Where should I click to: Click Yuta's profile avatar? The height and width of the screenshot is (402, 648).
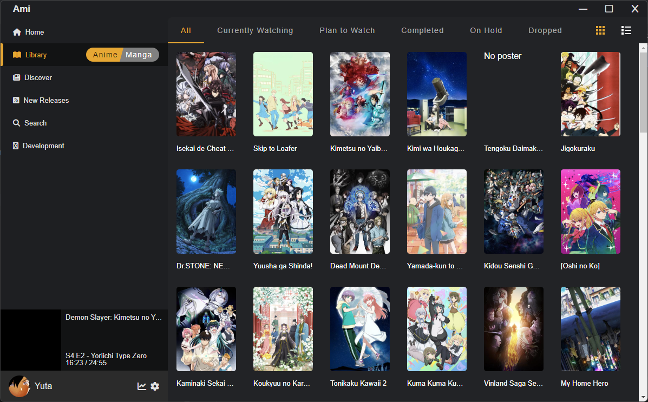click(19, 386)
